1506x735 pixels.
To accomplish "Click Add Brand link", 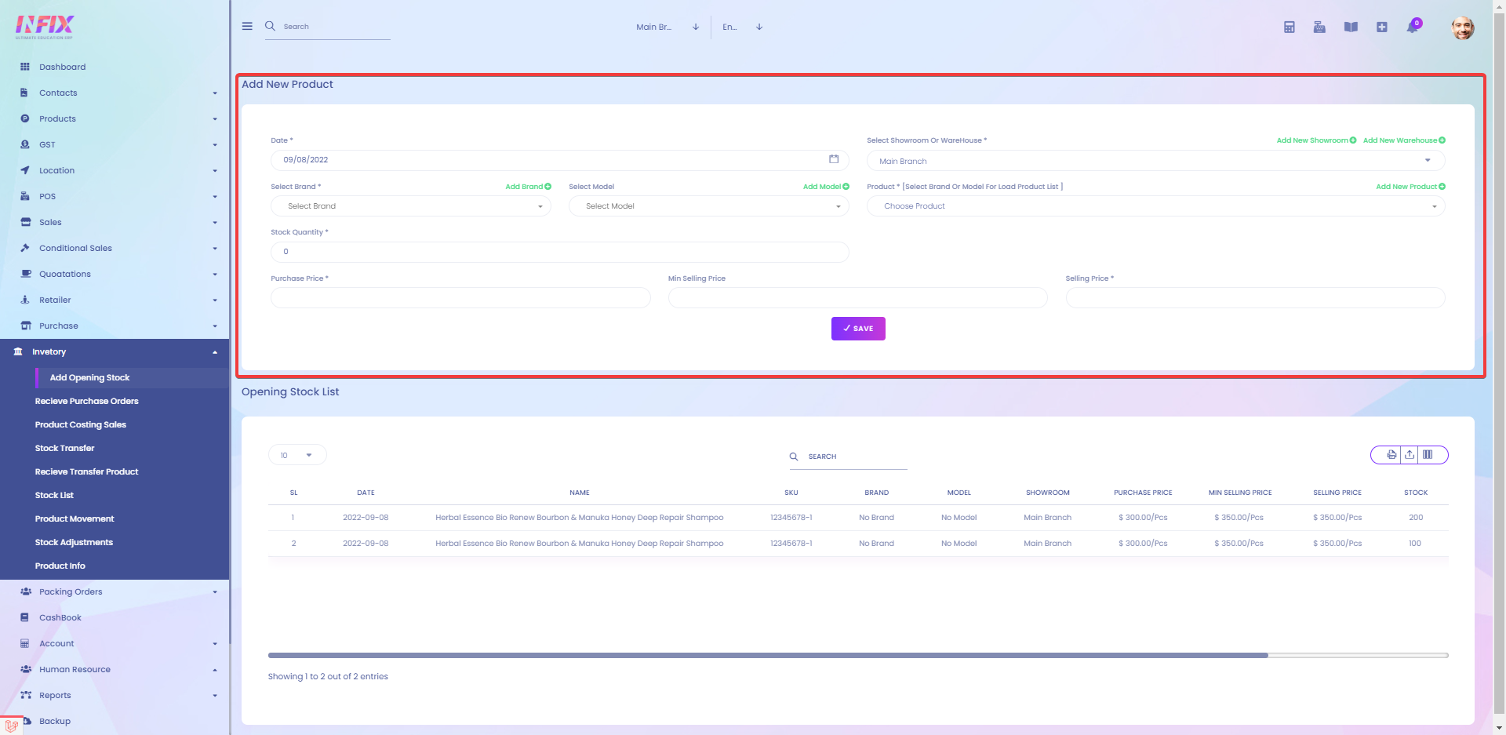I will click(528, 187).
